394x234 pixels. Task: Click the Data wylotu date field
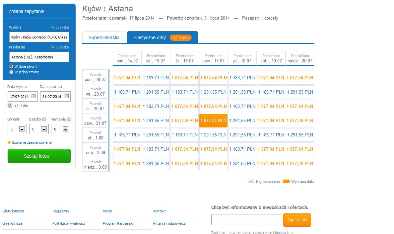(x=23, y=97)
